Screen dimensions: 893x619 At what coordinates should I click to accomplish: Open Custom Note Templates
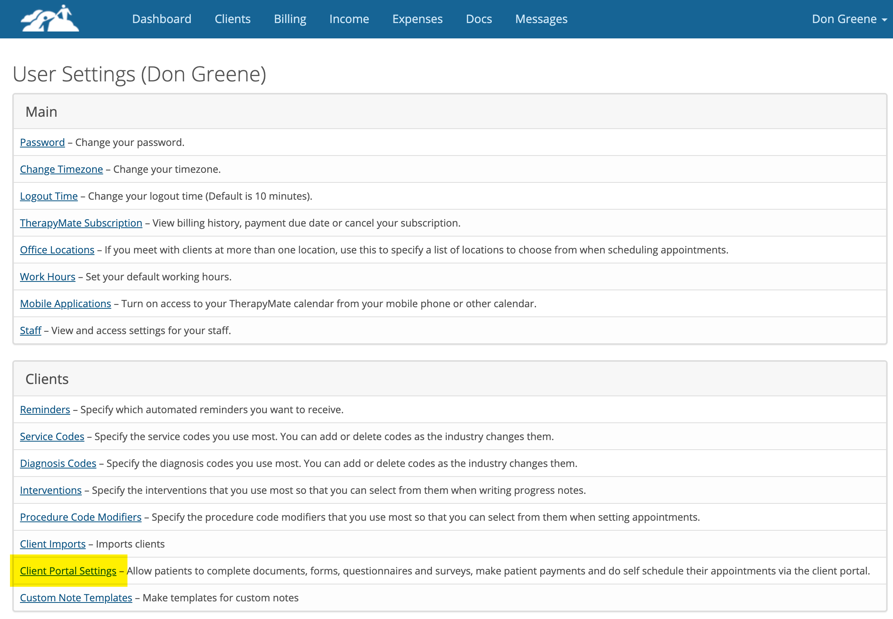pyautogui.click(x=76, y=597)
